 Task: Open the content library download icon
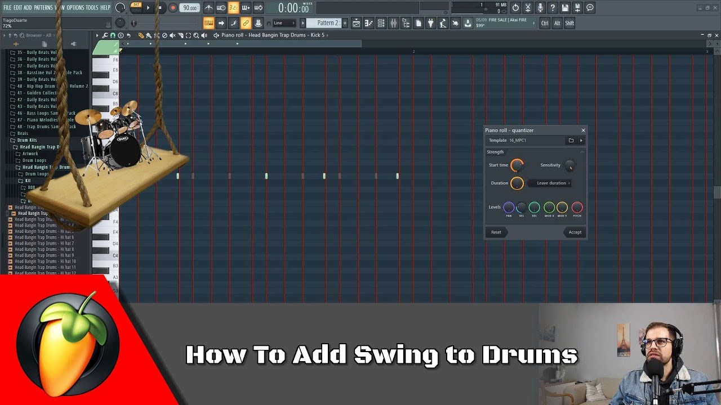pyautogui.click(x=468, y=23)
